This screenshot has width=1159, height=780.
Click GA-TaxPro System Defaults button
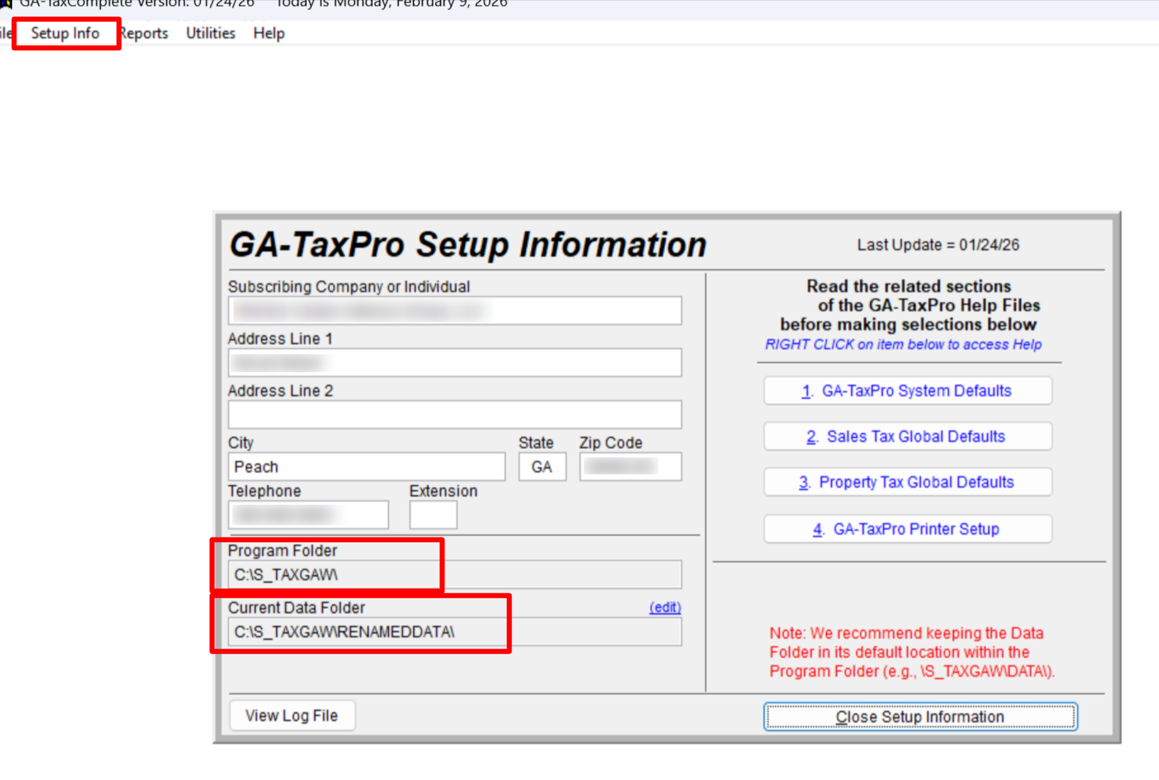(907, 391)
